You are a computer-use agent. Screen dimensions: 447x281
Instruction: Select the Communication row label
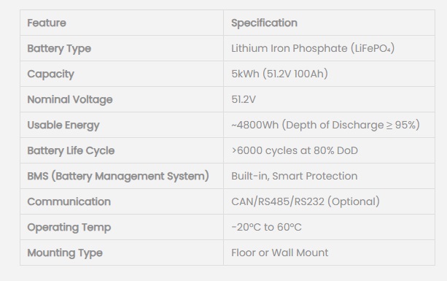(x=69, y=201)
